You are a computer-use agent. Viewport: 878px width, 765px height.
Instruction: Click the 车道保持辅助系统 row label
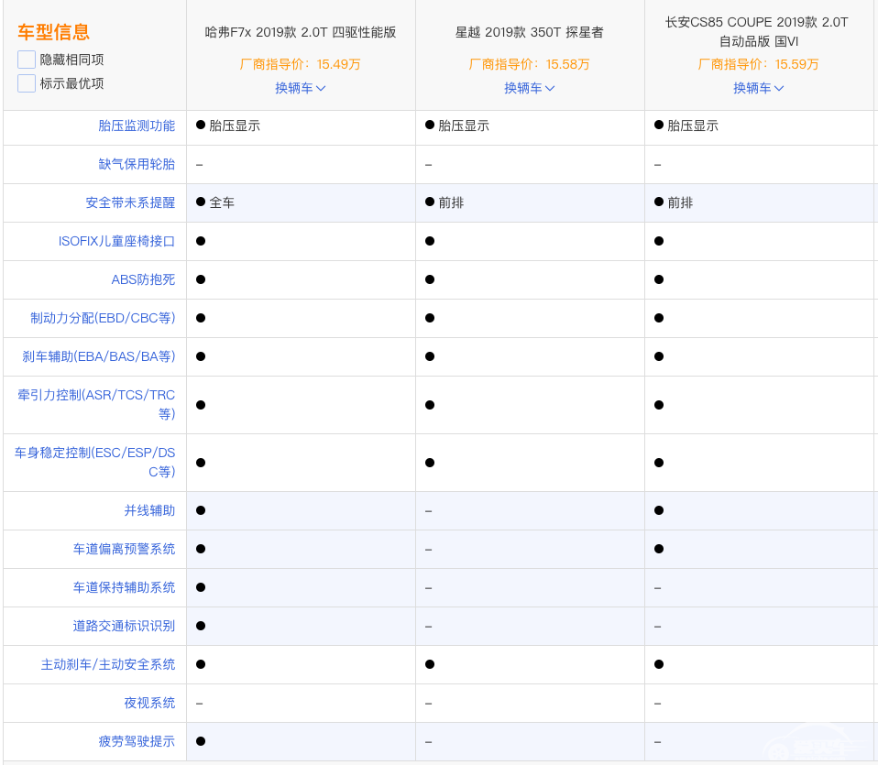pyautogui.click(x=124, y=587)
